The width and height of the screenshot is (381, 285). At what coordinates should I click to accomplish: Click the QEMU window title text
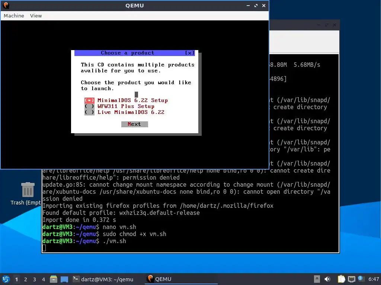[x=135, y=5]
